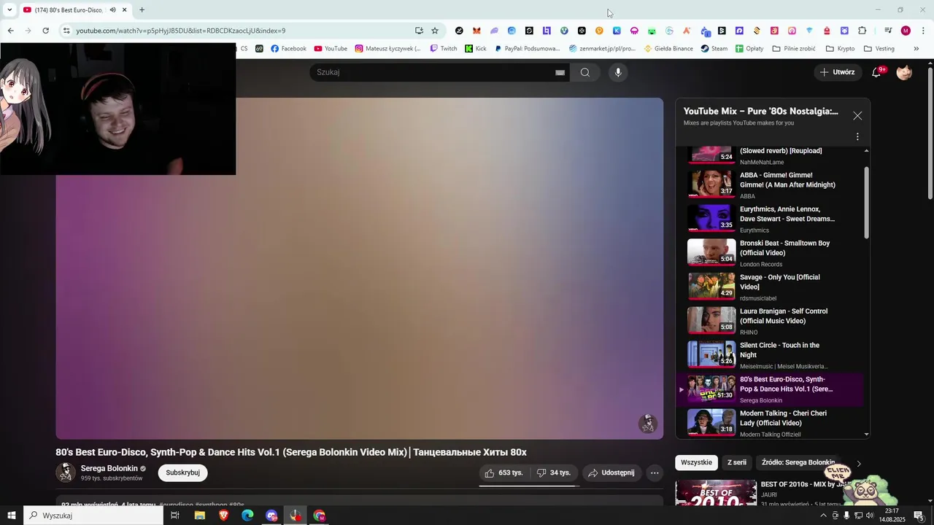Viewport: 934px width, 525px height.
Task: Open the Kick bookmark
Action: pyautogui.click(x=476, y=49)
